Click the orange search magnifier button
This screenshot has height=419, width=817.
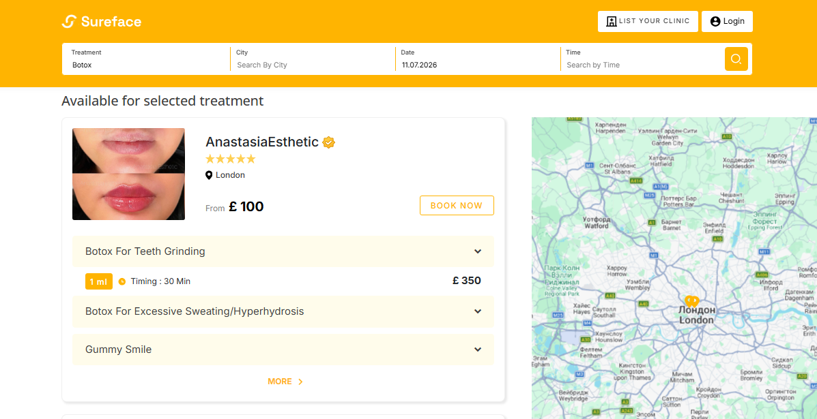[x=736, y=59]
